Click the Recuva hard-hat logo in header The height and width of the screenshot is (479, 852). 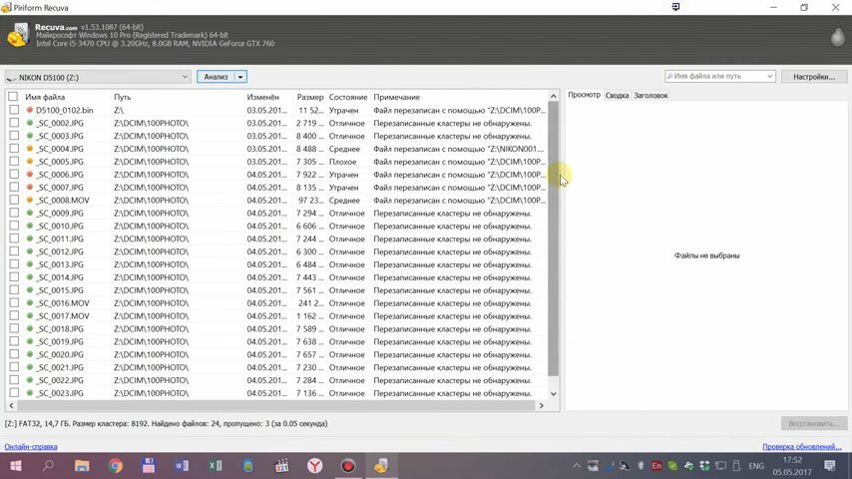[19, 35]
